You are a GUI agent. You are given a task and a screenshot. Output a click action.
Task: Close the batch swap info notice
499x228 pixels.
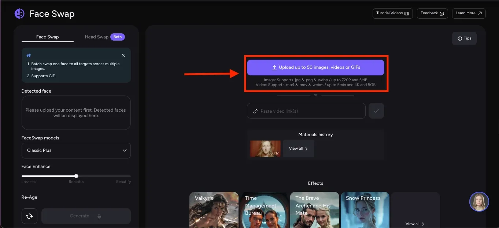point(123,55)
